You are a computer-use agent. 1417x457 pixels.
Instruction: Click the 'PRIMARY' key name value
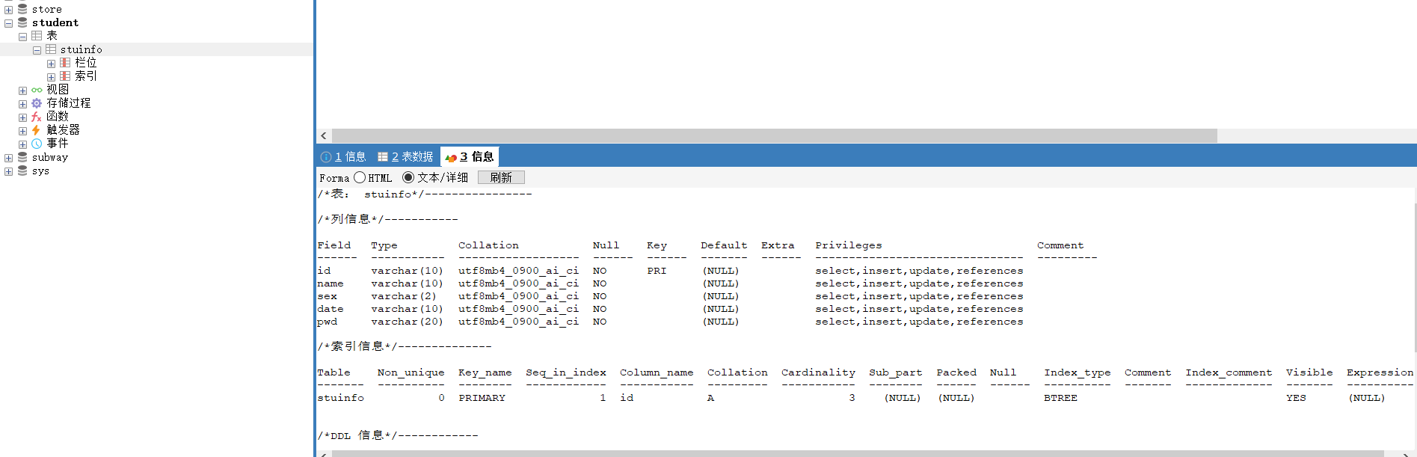(482, 398)
